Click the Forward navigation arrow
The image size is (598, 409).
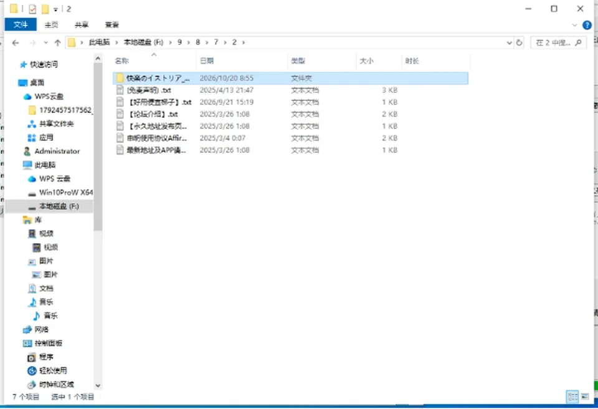click(x=32, y=43)
